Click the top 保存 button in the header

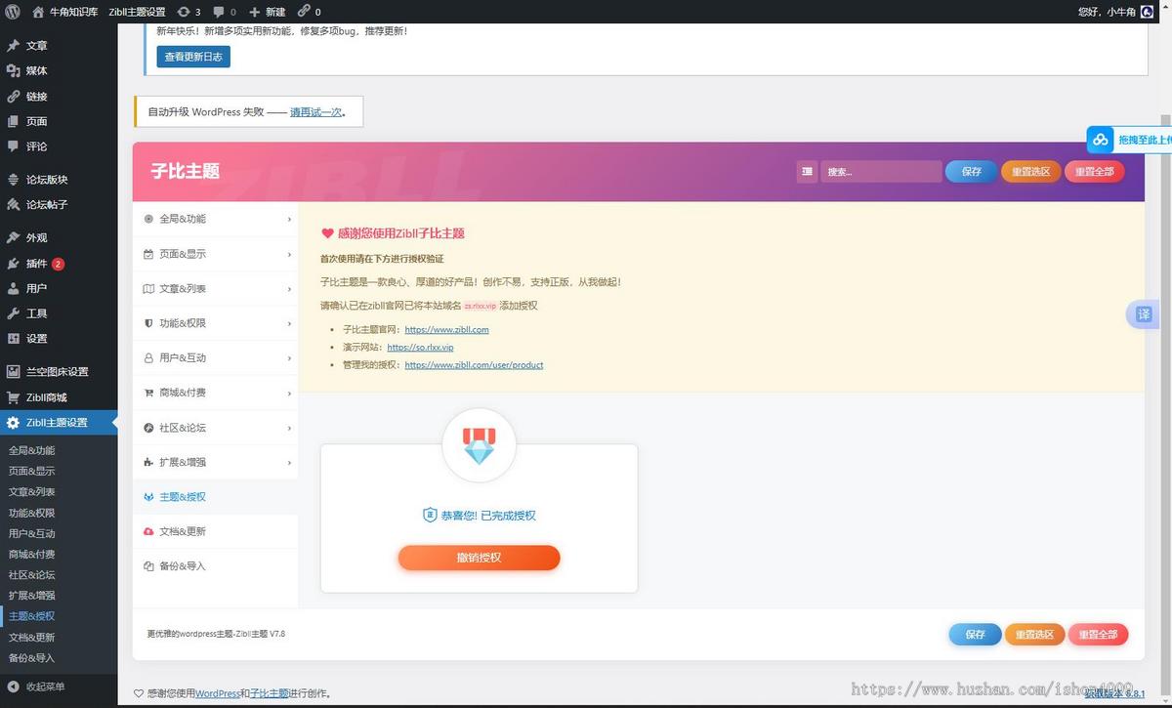971,172
